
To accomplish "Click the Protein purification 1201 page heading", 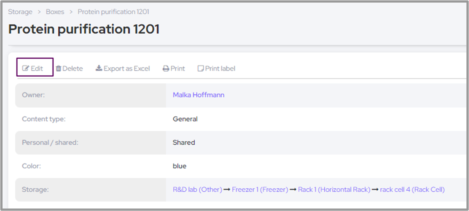I will coord(84,29).
